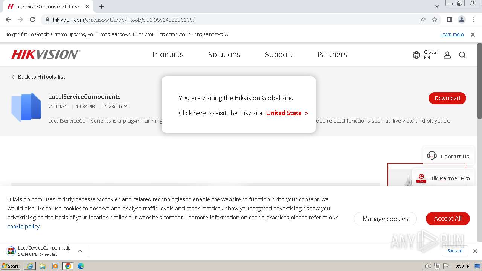Open a new browser tab

(x=102, y=6)
